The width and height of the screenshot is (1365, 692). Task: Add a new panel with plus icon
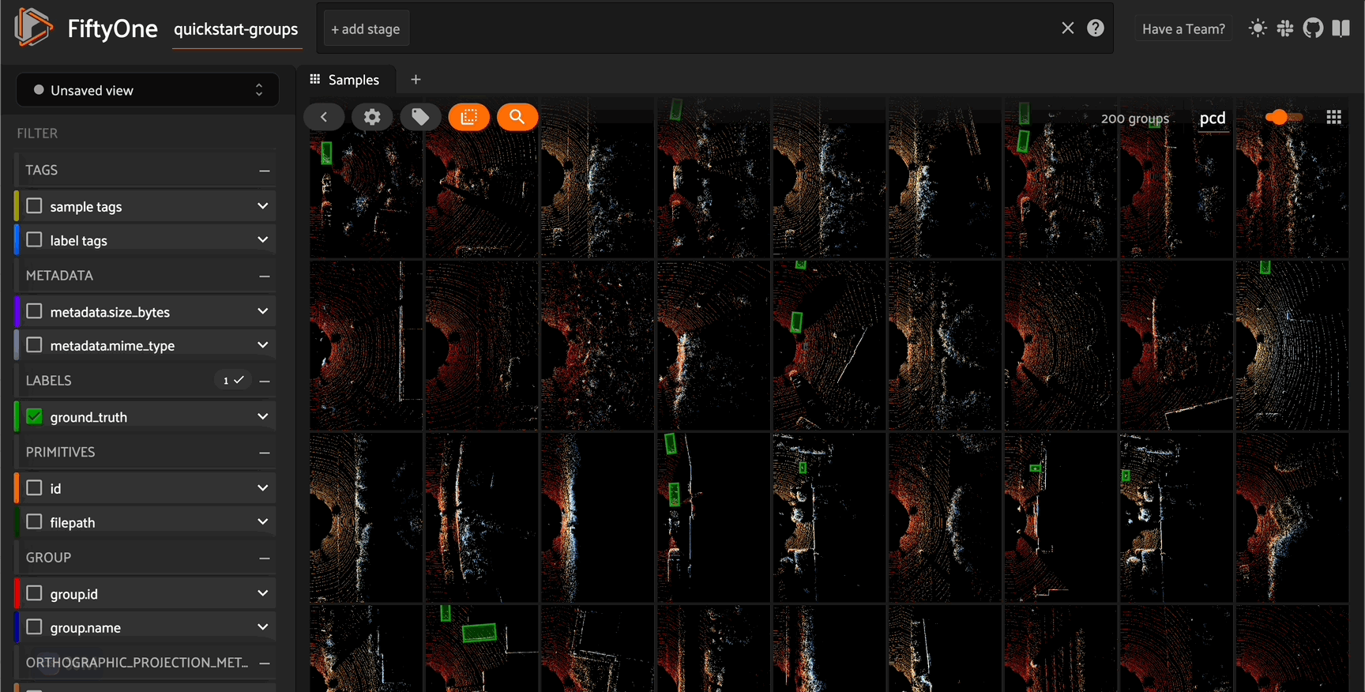[416, 80]
